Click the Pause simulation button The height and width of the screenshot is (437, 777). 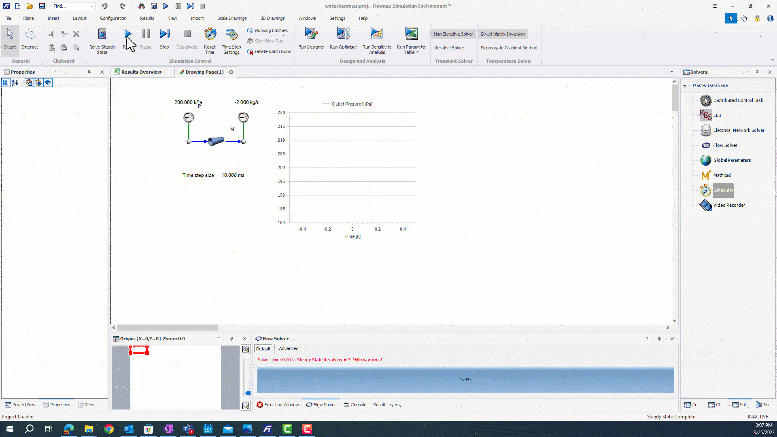(x=146, y=39)
